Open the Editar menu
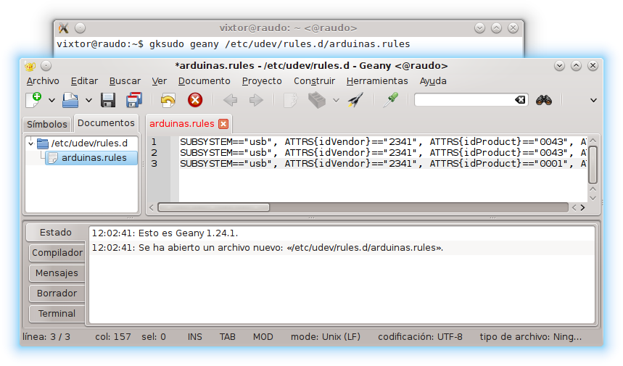The width and height of the screenshot is (623, 366). point(84,81)
